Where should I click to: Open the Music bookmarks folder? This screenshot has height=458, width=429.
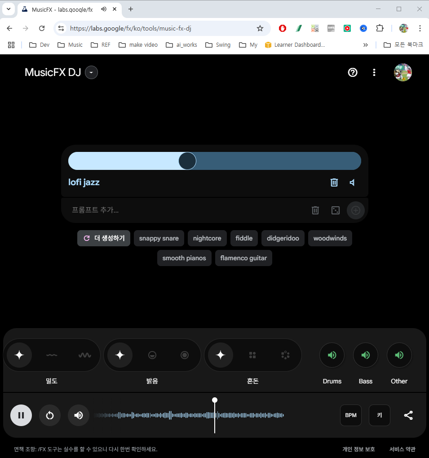(x=70, y=45)
